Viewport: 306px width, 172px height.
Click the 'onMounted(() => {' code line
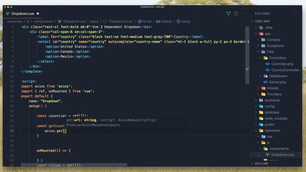54,150
